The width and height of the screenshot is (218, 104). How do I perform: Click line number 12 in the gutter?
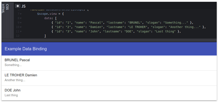17,36
